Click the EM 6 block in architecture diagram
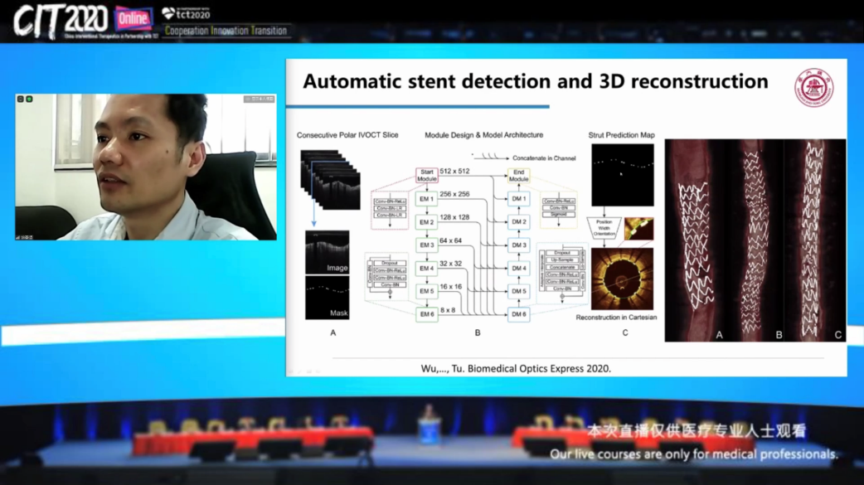 (x=426, y=315)
